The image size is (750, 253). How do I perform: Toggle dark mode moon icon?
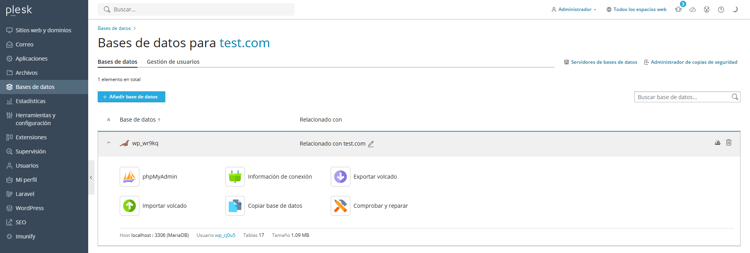[x=735, y=9]
